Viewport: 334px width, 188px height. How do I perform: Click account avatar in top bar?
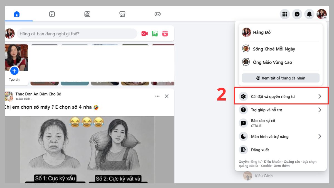pyautogui.click(x=321, y=14)
